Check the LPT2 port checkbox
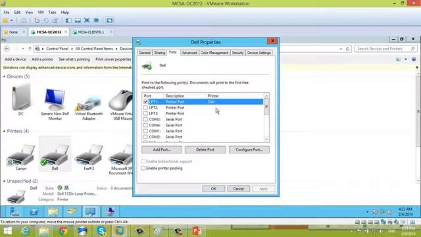 (145, 107)
